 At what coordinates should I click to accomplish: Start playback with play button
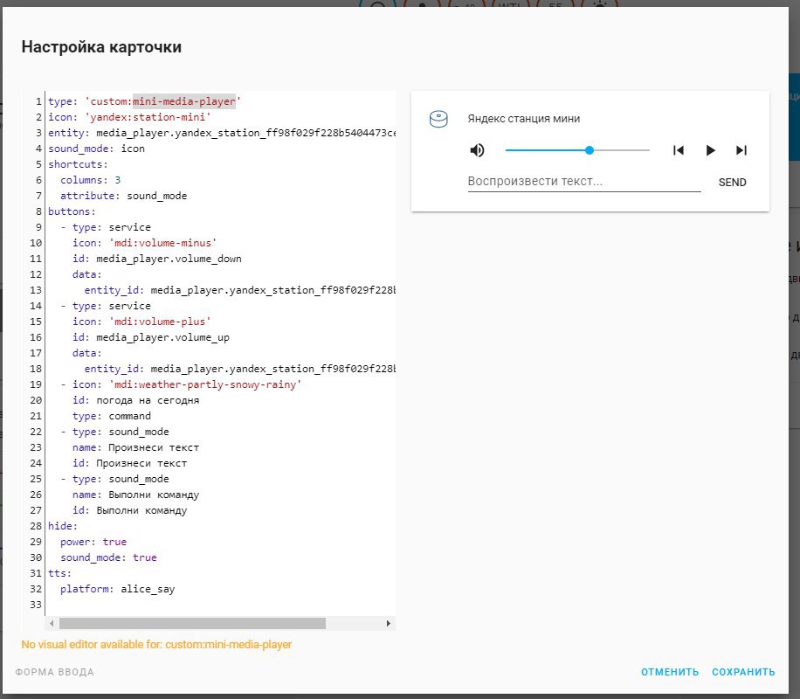click(x=710, y=150)
